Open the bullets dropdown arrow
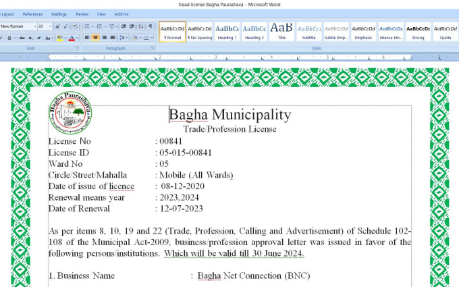The height and width of the screenshot is (287, 459). pos(92,26)
